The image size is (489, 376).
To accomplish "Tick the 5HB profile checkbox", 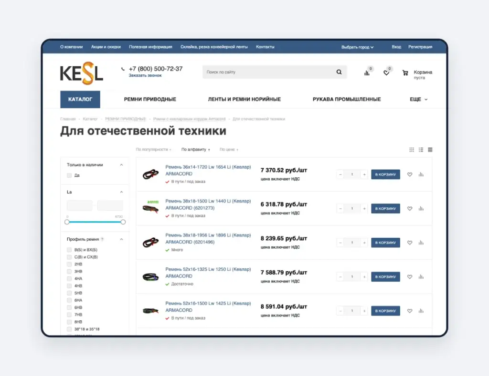I will click(69, 293).
